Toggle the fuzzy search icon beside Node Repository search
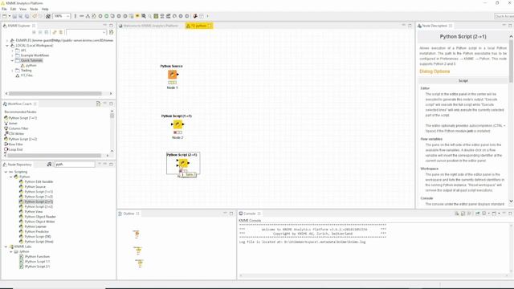Image resolution: width=514 pixels, height=289 pixels. coord(49,164)
